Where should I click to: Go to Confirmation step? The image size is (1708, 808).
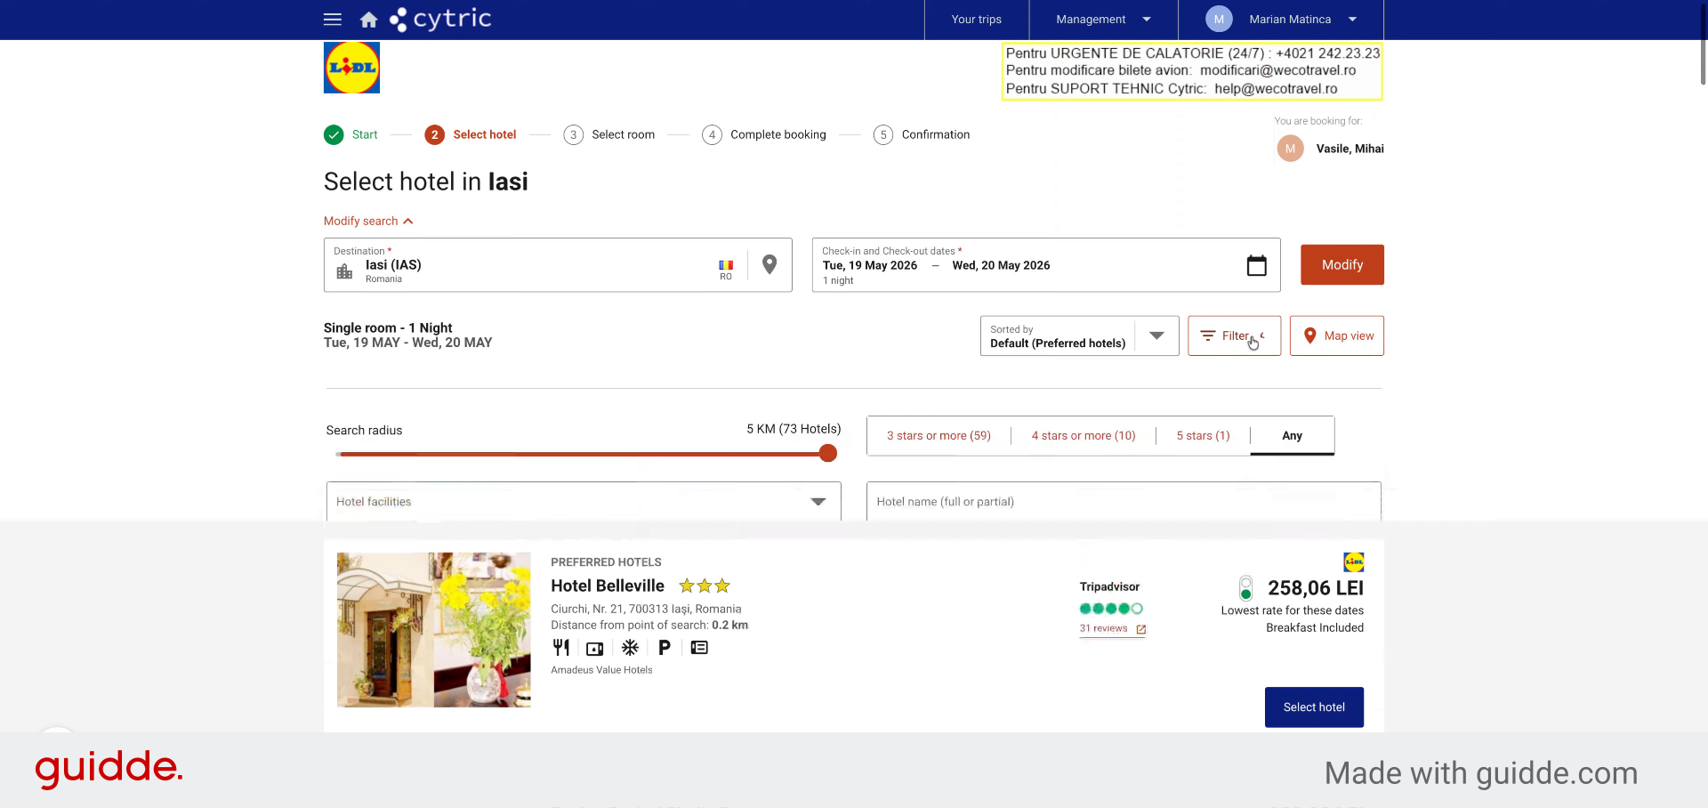click(x=922, y=134)
